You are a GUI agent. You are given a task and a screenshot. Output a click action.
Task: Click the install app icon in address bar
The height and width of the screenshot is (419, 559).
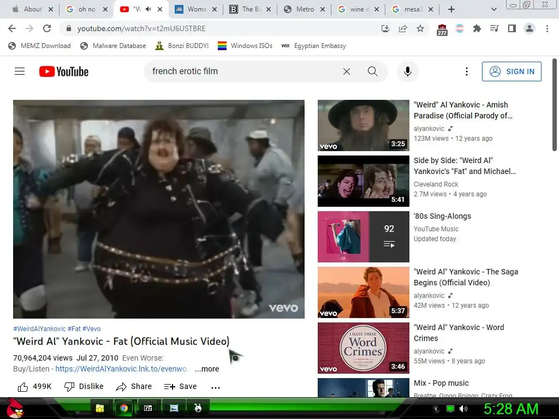coord(385,28)
